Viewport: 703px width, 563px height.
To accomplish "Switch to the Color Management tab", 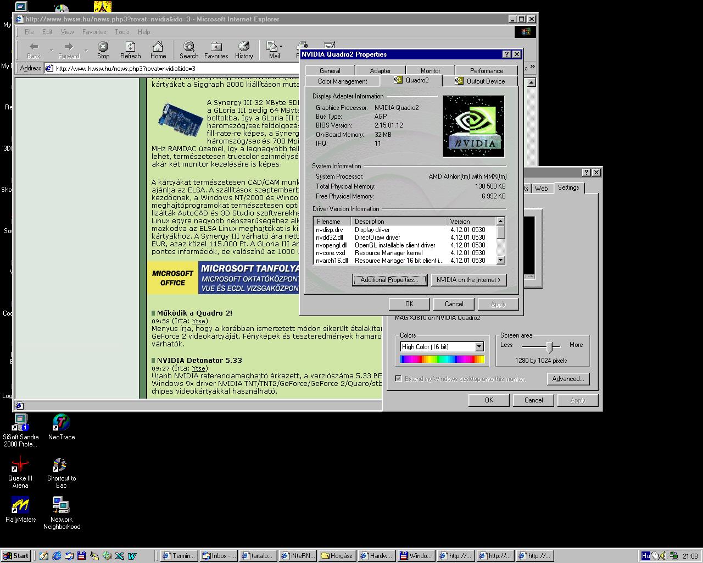I will click(x=342, y=81).
